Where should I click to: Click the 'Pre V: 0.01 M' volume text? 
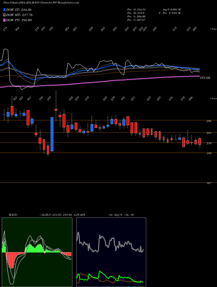pyautogui.click(x=172, y=13)
